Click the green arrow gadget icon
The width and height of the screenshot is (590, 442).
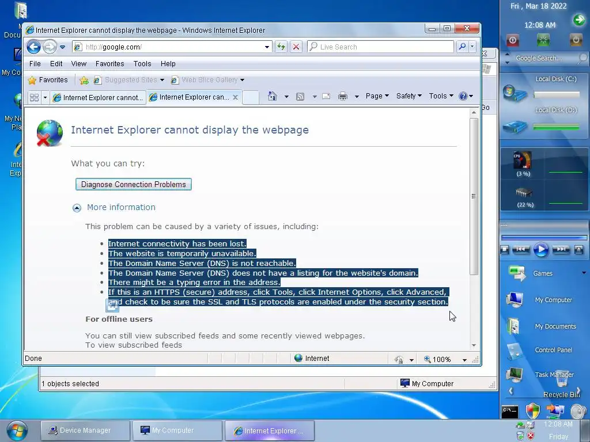tap(578, 20)
